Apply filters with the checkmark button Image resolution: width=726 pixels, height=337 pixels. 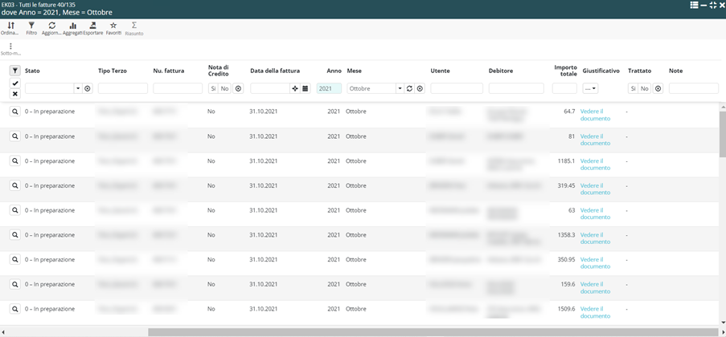click(14, 83)
